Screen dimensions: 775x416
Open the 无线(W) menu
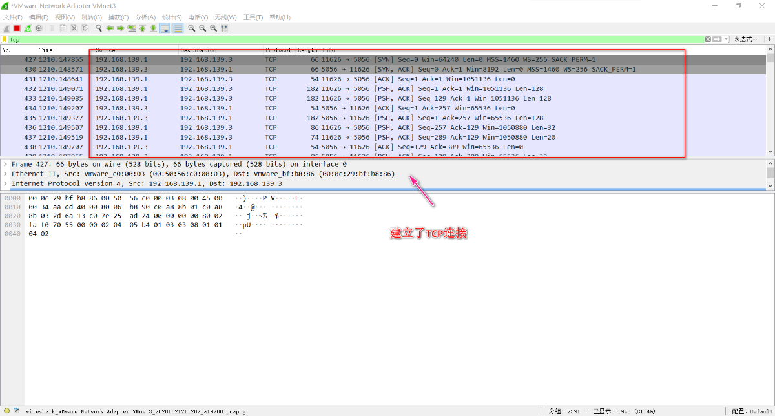(x=225, y=17)
